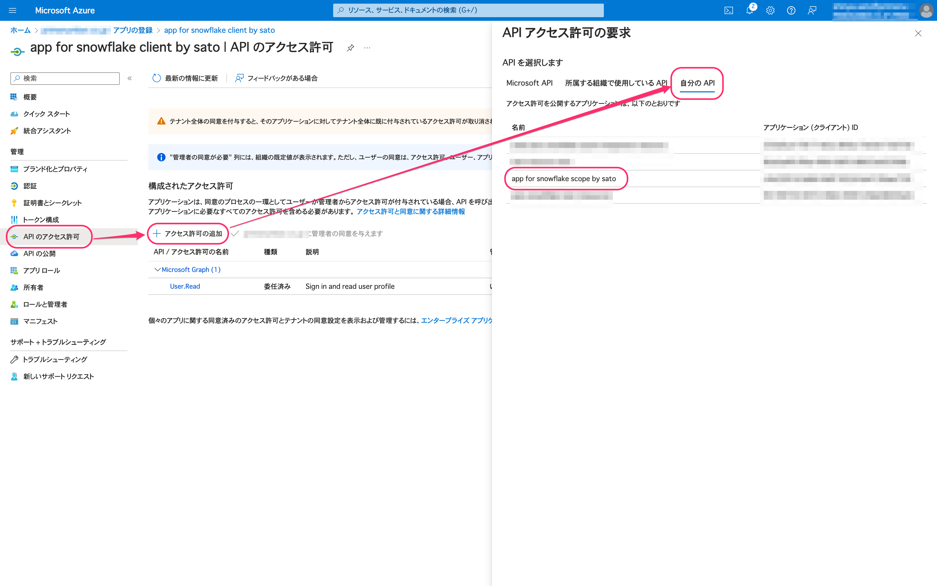Open Cloud Shell from the top bar
937x586 pixels.
point(729,10)
